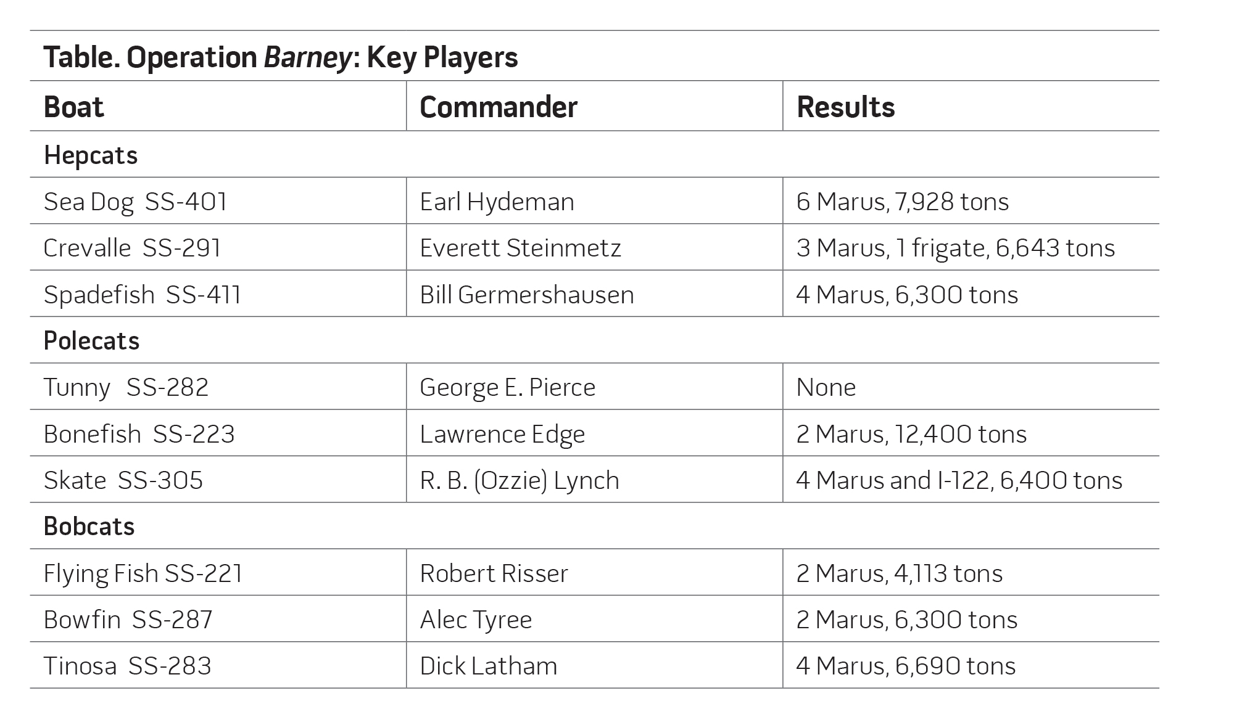Viewport: 1234px width, 709px height.
Task: Click commander Earl Hydeman
Action: (x=497, y=202)
